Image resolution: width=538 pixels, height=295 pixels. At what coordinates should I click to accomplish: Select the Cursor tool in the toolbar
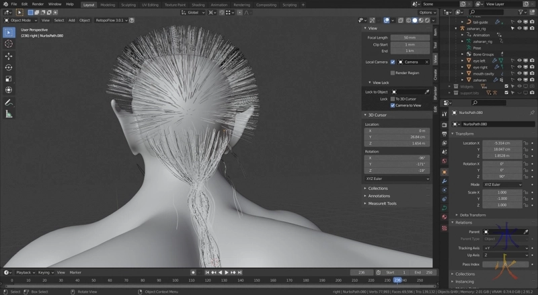point(9,44)
